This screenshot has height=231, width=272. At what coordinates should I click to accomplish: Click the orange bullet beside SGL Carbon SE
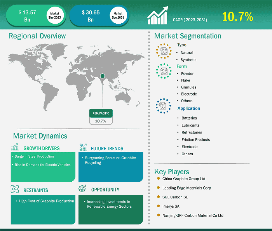tap(158, 197)
